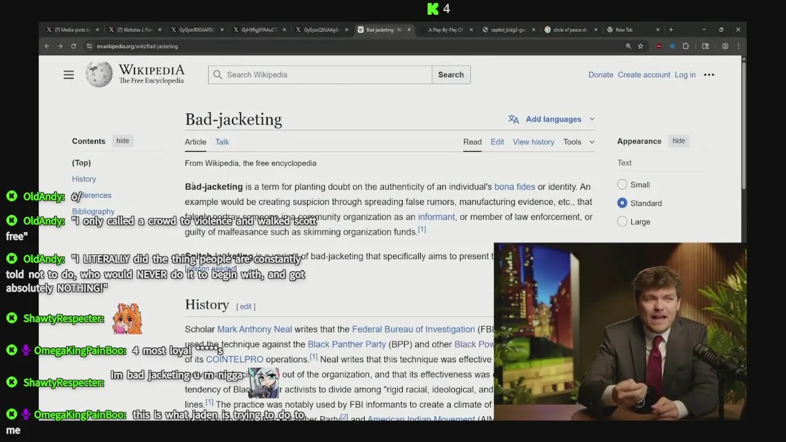The height and width of the screenshot is (442, 786).
Task: Switch to the Article tab
Action: point(195,142)
